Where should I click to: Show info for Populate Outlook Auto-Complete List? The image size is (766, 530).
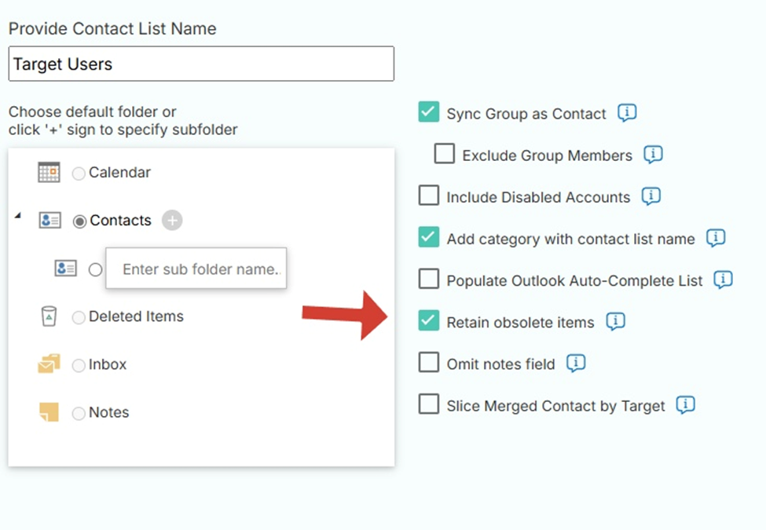(x=723, y=280)
